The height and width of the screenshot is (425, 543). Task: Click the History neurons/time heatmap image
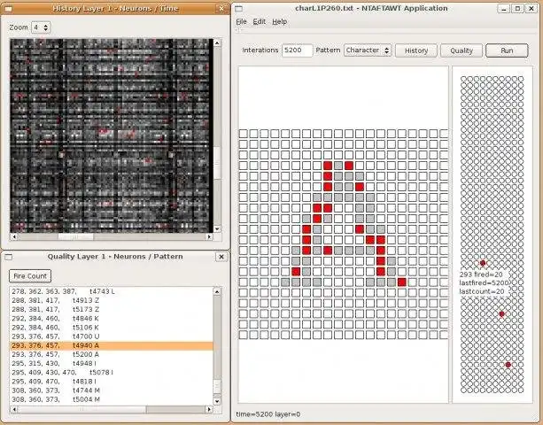111,135
